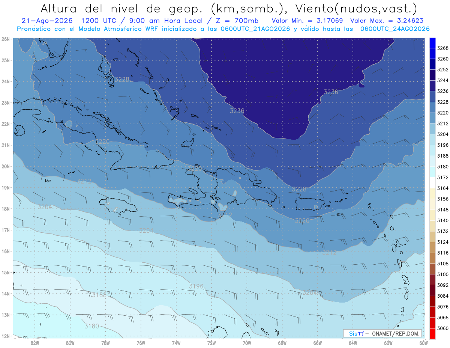
Task: Click the colorbar label 3068
Action: point(443,317)
